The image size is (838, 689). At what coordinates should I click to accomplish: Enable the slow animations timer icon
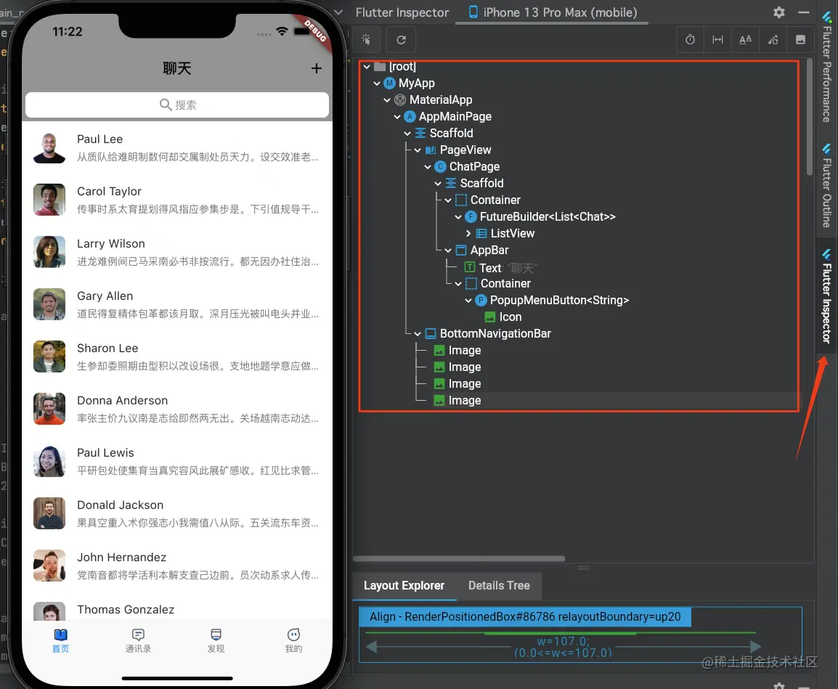pos(690,39)
